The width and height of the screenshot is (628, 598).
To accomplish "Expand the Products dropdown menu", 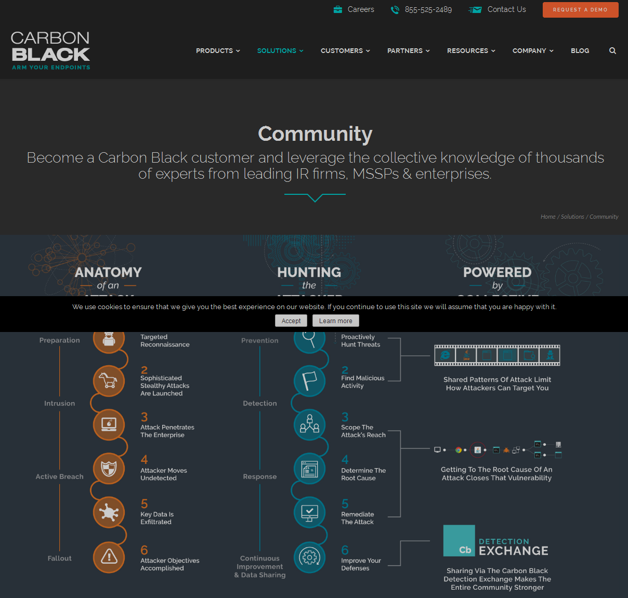I will click(218, 51).
